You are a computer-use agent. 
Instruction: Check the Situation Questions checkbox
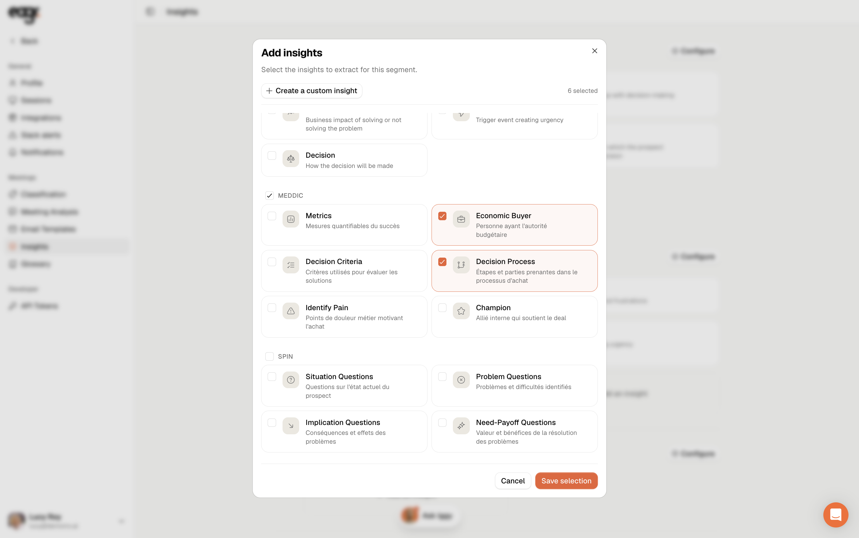tap(272, 376)
